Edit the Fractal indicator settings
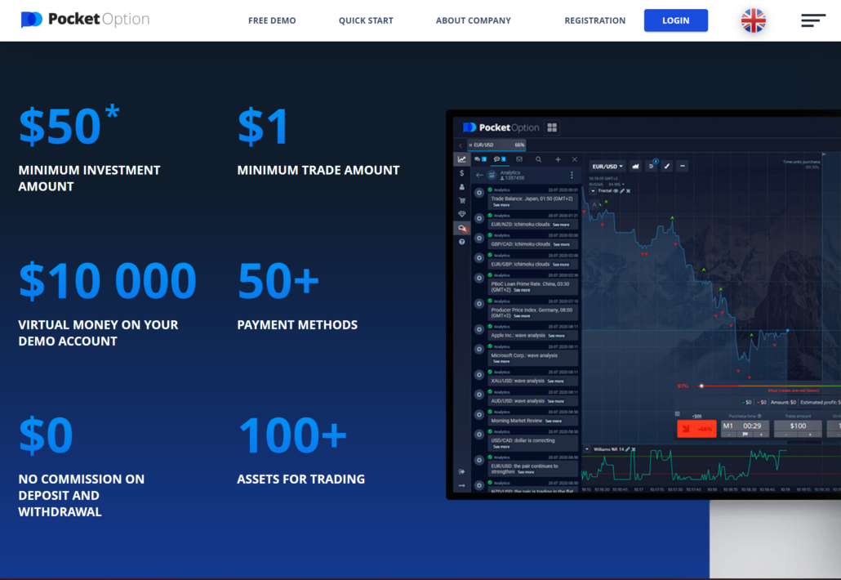Image resolution: width=841 pixels, height=580 pixels. [622, 191]
